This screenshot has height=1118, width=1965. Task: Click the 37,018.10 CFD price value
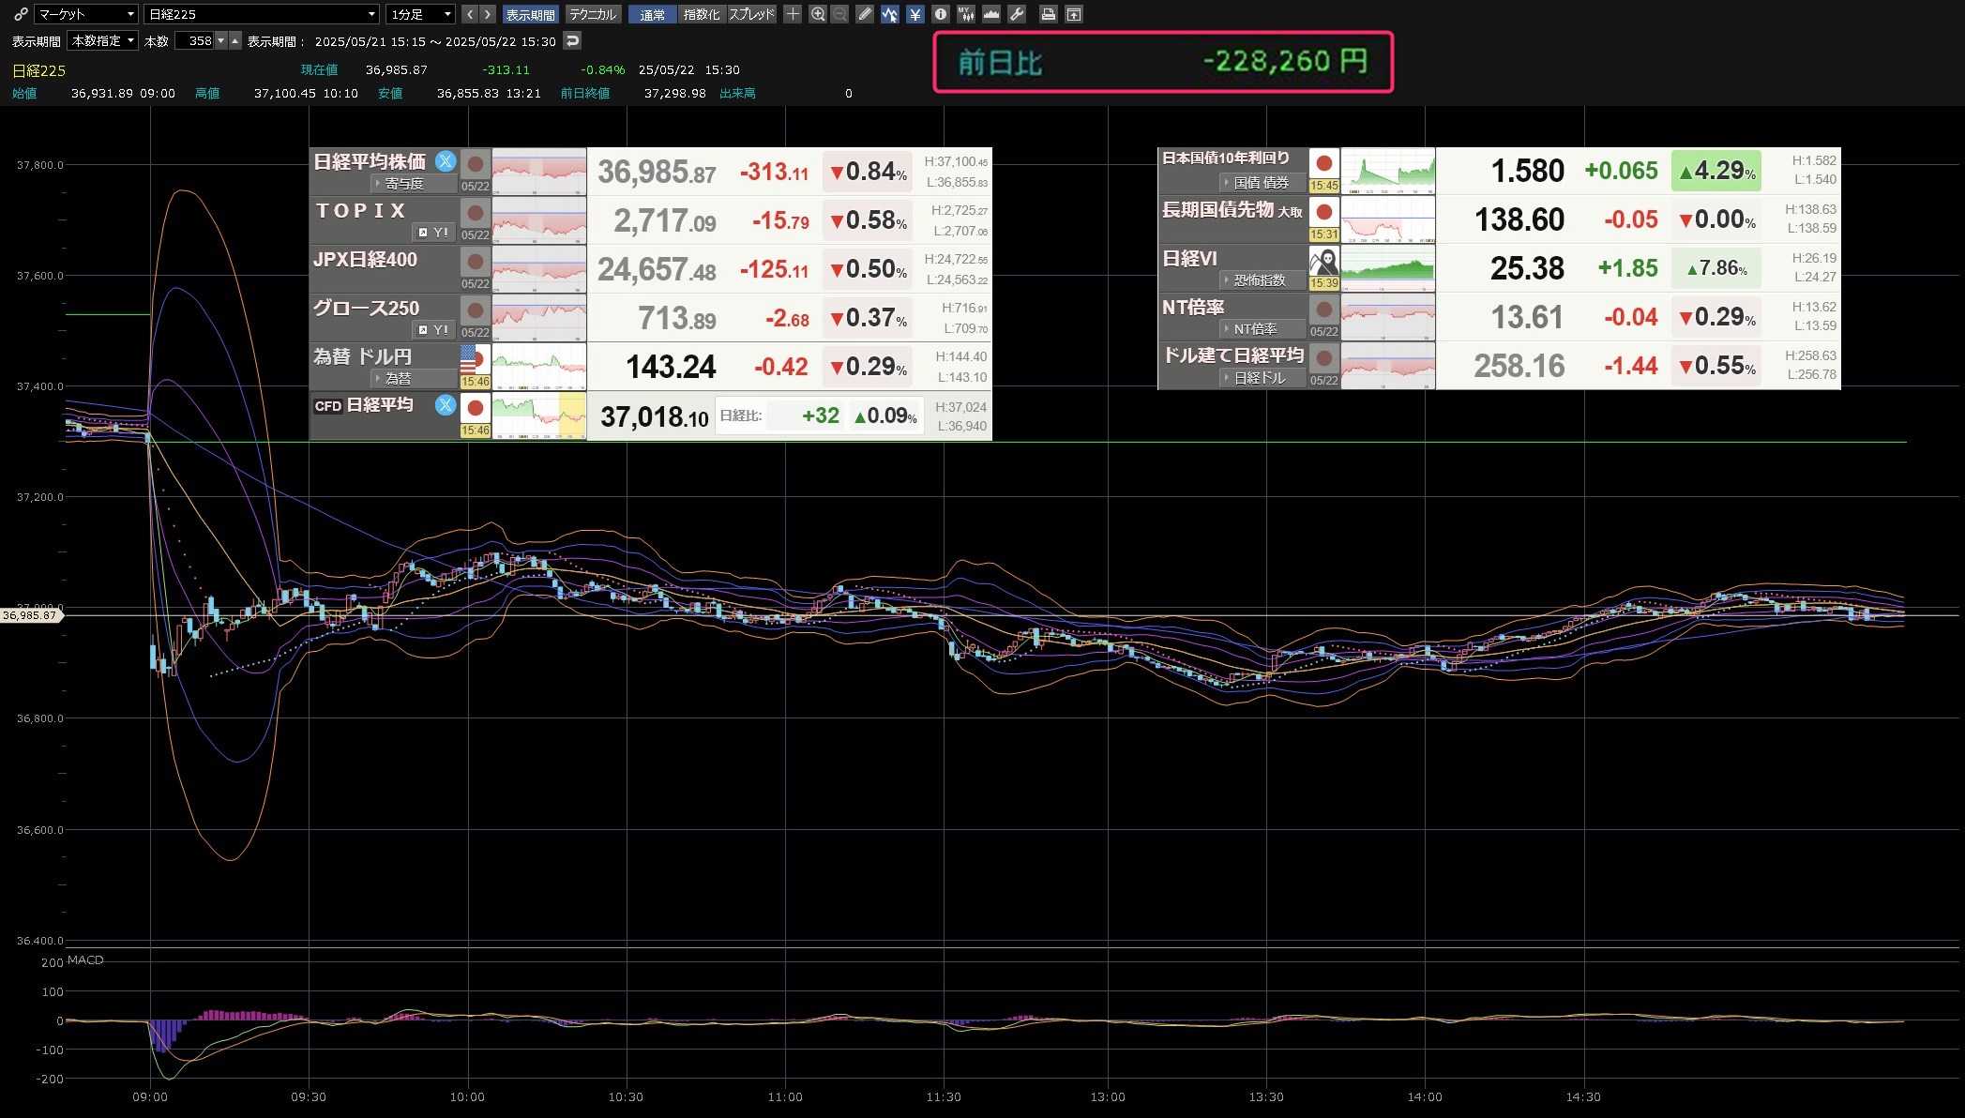point(654,416)
